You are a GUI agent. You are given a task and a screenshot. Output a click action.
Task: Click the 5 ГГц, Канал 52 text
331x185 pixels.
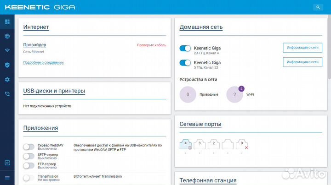[206, 67]
